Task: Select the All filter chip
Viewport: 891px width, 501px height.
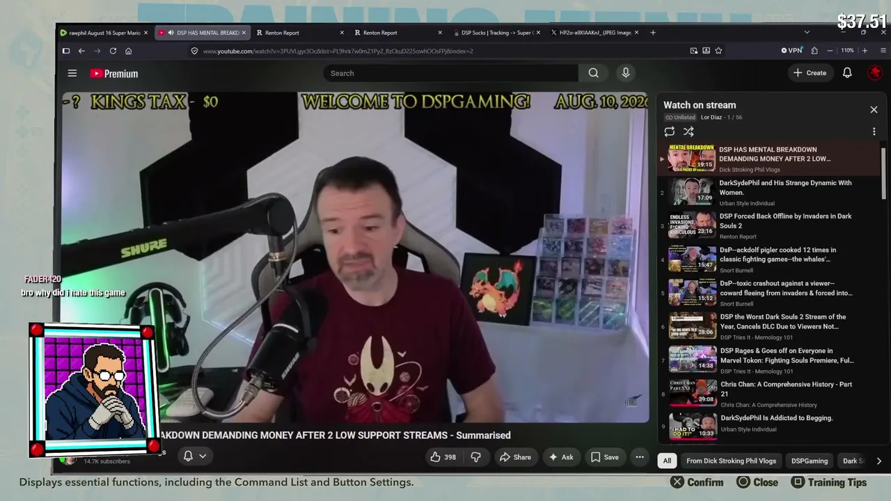Action: [x=667, y=461]
